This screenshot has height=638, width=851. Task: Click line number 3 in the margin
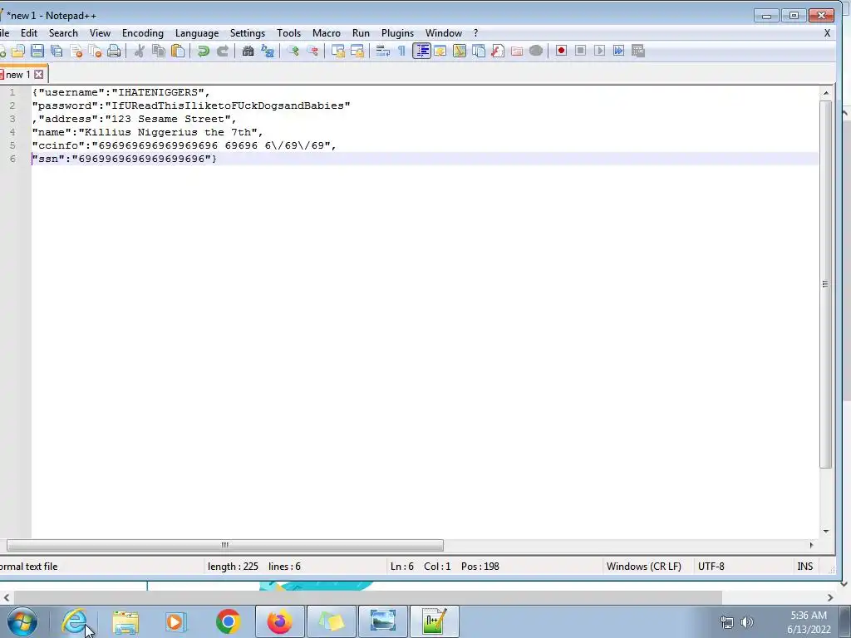pyautogui.click(x=12, y=119)
